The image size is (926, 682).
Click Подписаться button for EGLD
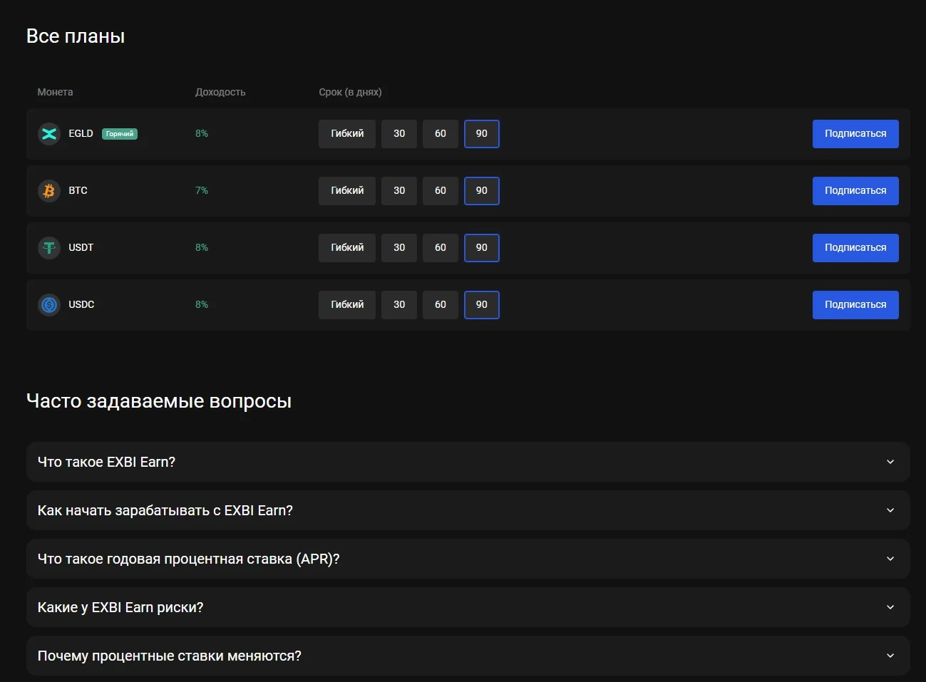[x=855, y=134]
